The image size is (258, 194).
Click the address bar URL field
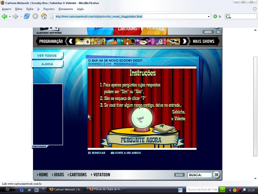(x=130, y=16)
